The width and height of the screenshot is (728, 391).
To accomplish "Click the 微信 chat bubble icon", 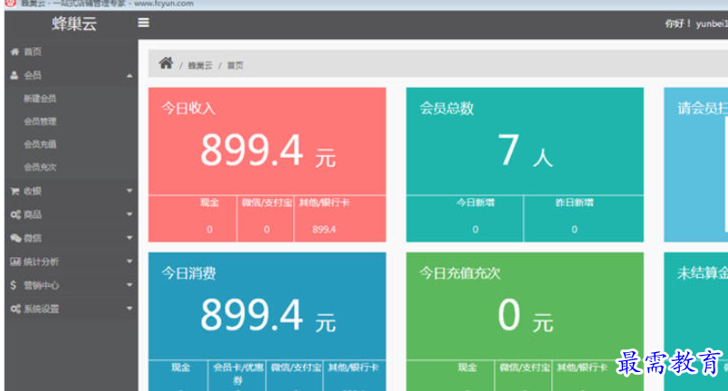I will [x=15, y=238].
